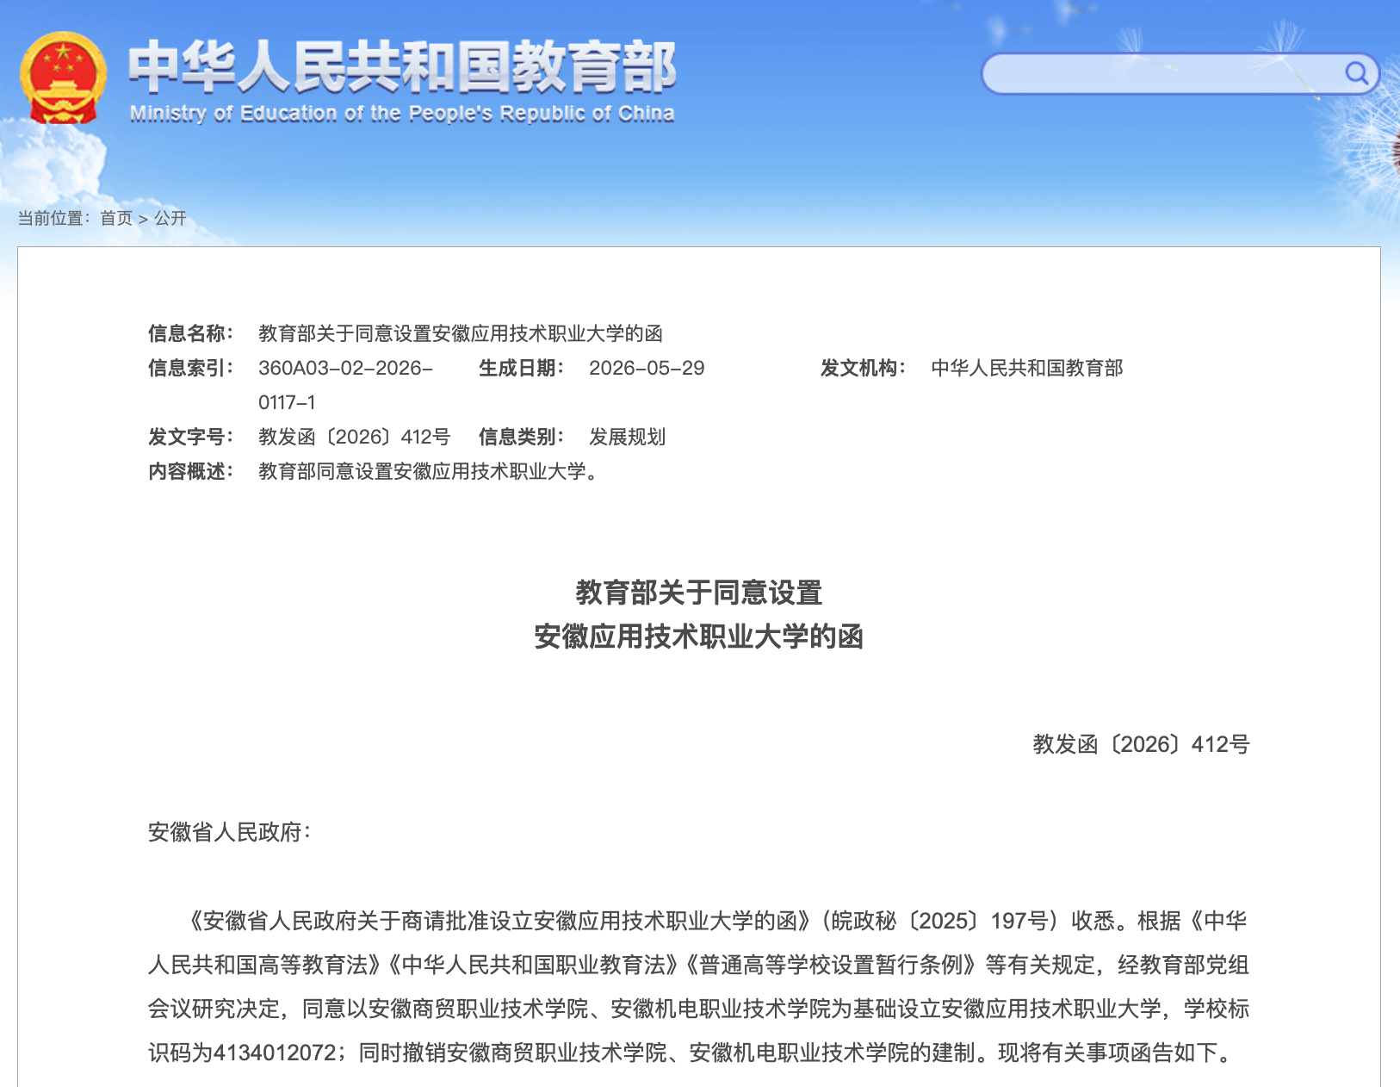Click the salutation 安徽省人民政府：
This screenshot has width=1400, height=1087.
(230, 832)
